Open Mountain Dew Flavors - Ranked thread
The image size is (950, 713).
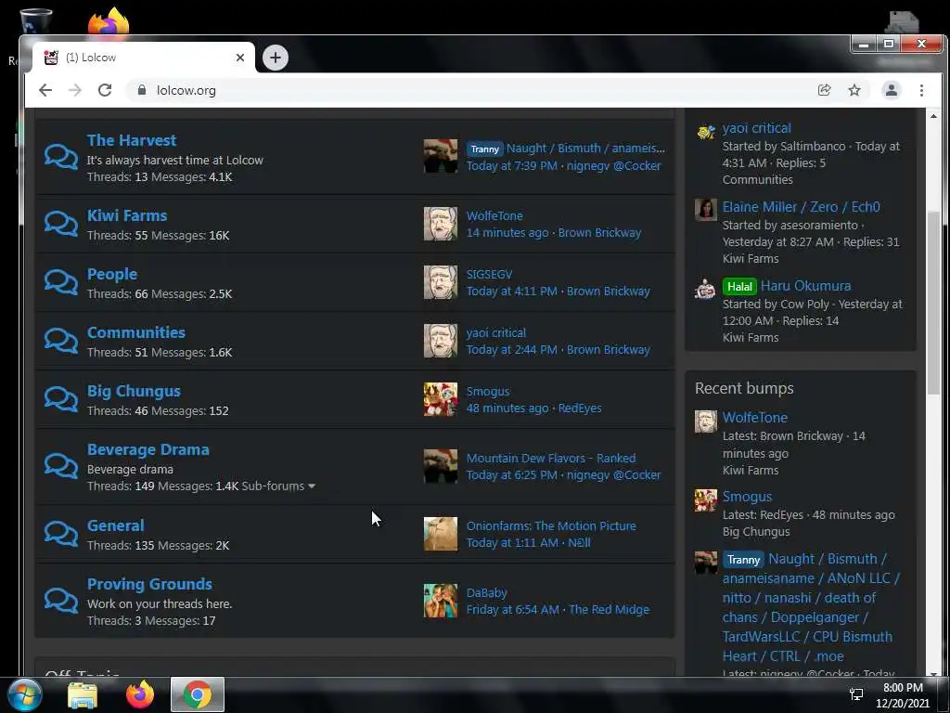pyautogui.click(x=551, y=459)
